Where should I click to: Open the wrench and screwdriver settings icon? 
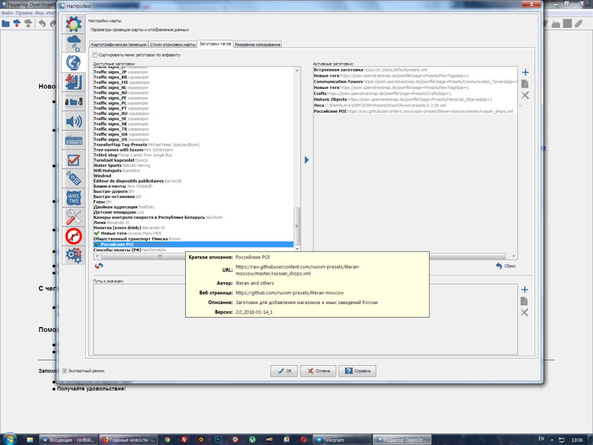coord(74,217)
